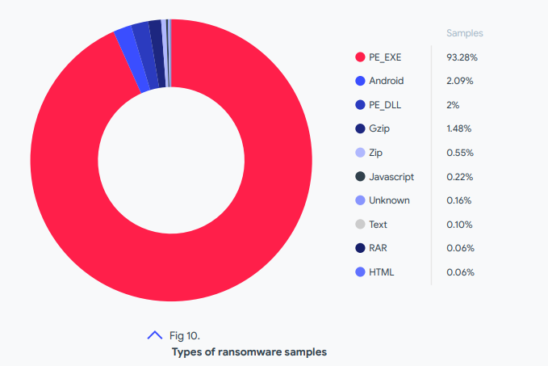Click the Unknown legend color dot

point(360,200)
